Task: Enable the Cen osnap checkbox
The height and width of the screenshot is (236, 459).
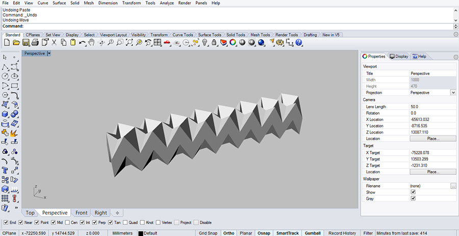Action: [x=67, y=223]
